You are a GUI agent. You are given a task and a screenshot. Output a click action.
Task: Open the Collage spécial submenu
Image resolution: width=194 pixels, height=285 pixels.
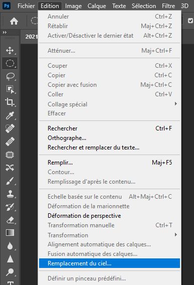click(x=110, y=104)
